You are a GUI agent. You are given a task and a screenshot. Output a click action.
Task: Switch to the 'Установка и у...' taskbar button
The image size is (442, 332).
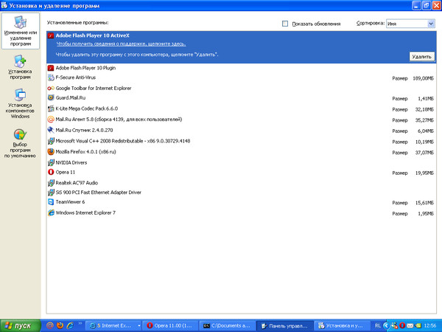click(342, 326)
